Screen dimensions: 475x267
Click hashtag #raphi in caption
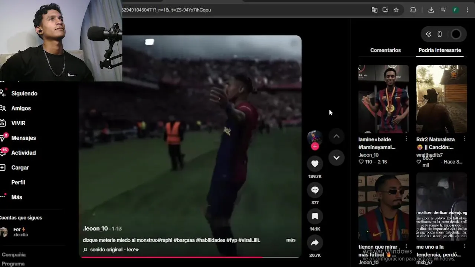pyautogui.click(x=165, y=240)
